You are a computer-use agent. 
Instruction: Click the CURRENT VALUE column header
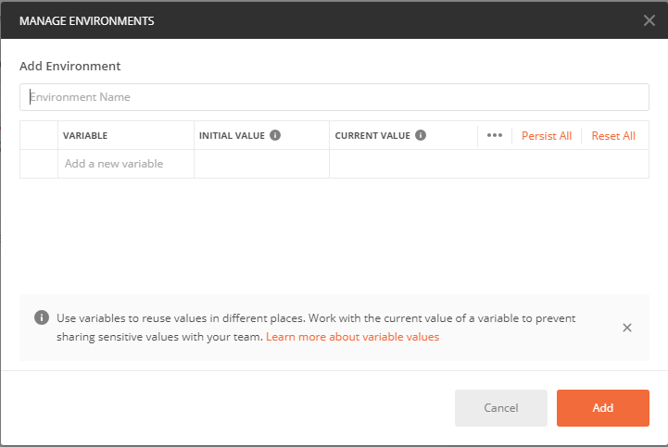point(372,136)
